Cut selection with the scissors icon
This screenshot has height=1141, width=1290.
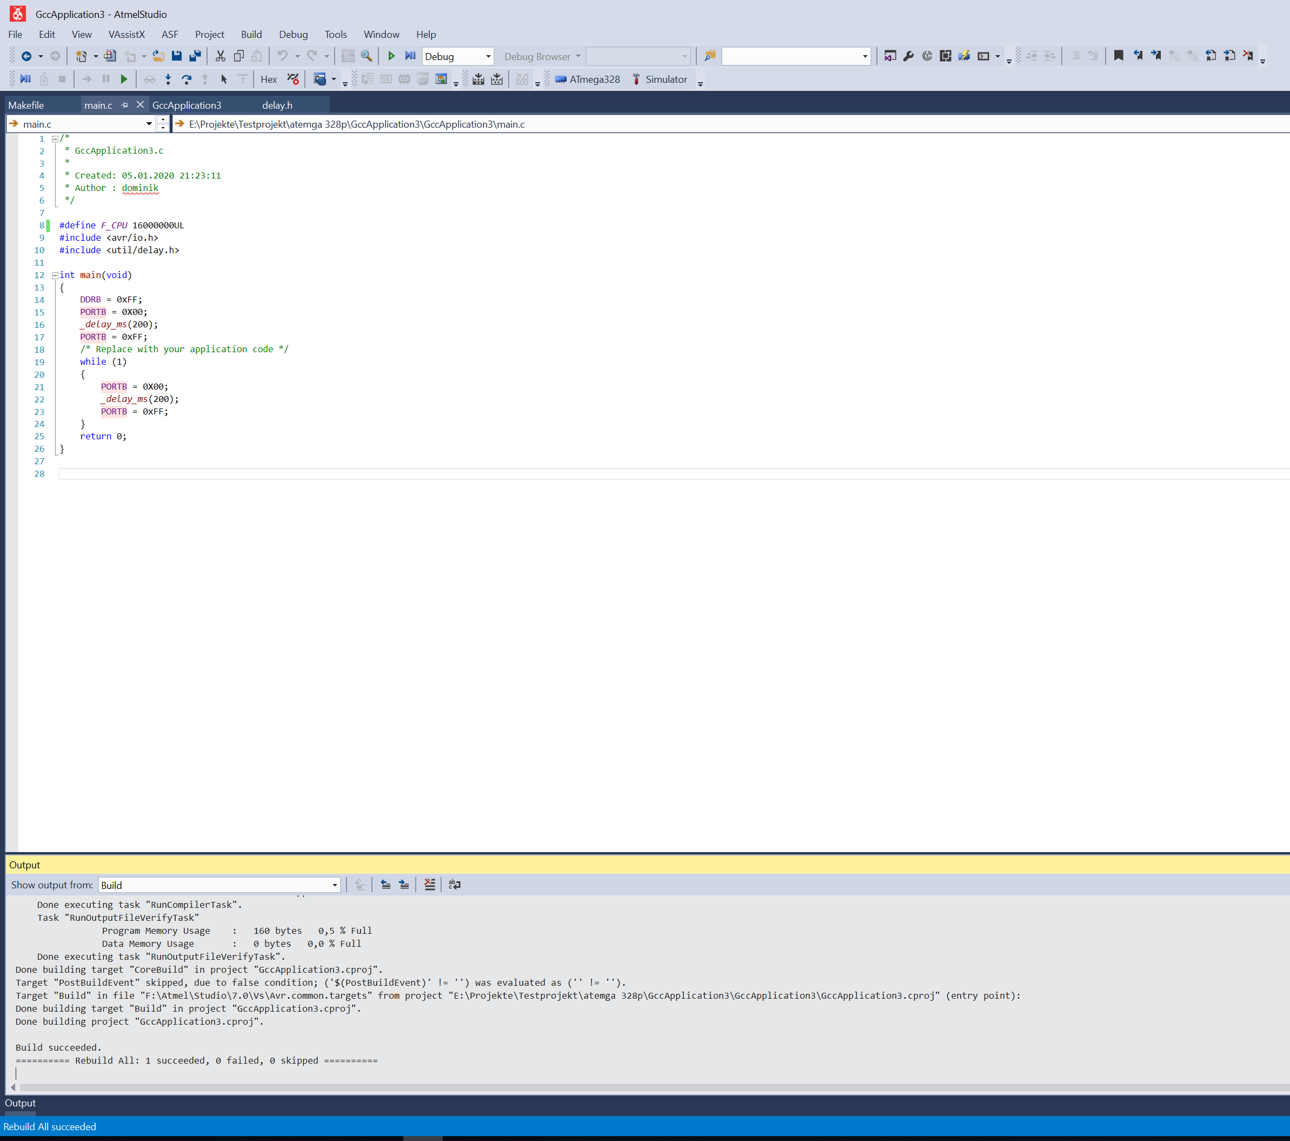click(220, 56)
